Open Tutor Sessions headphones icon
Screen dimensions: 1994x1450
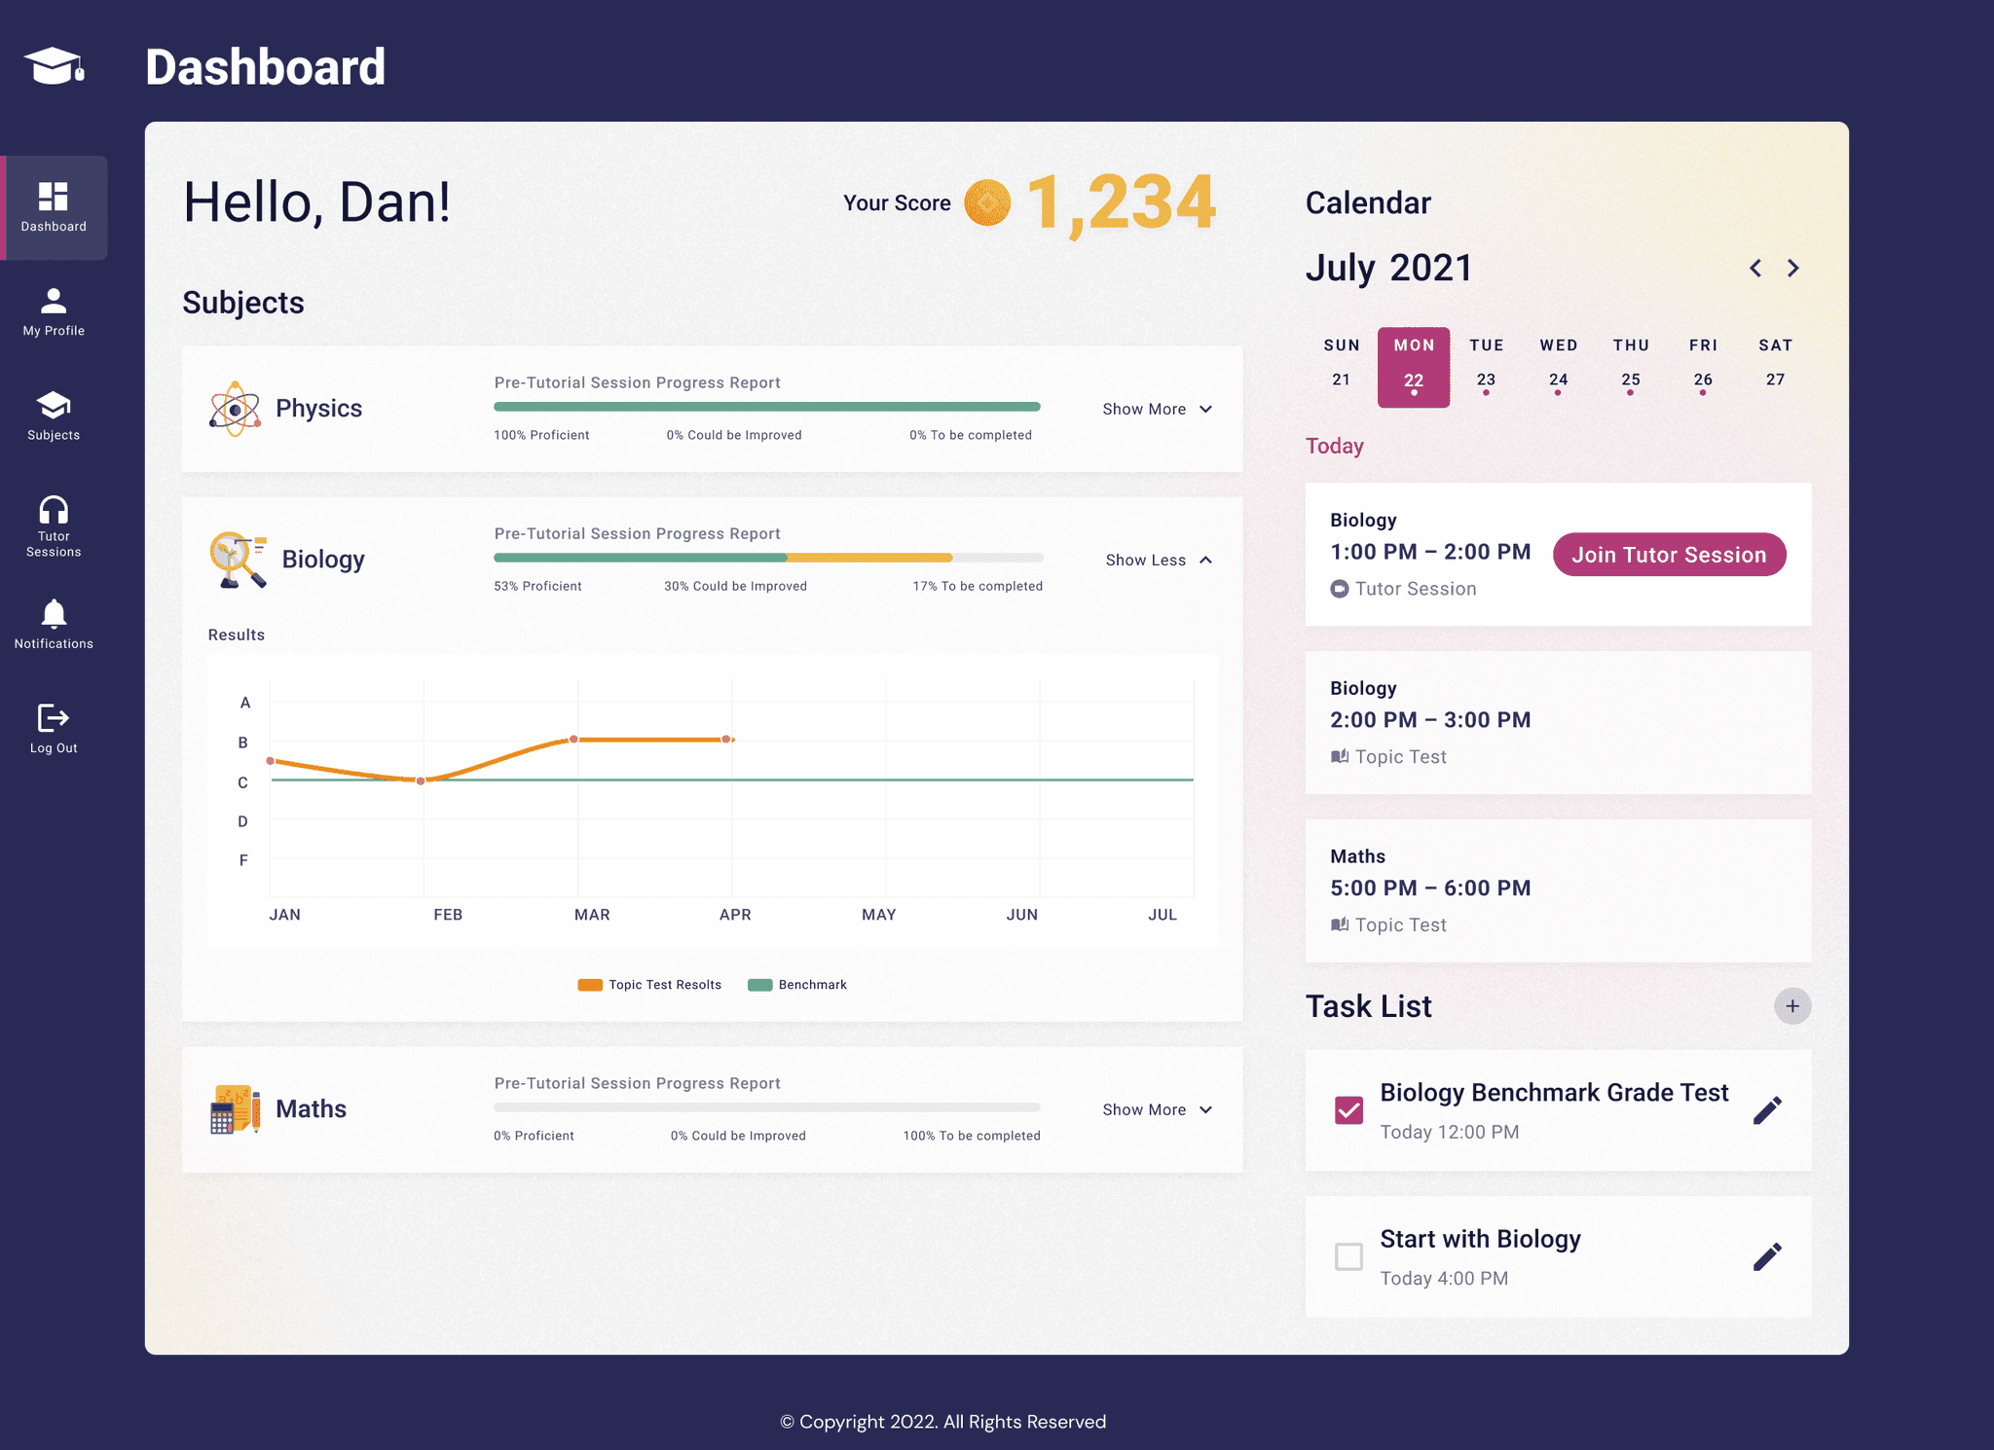click(54, 510)
